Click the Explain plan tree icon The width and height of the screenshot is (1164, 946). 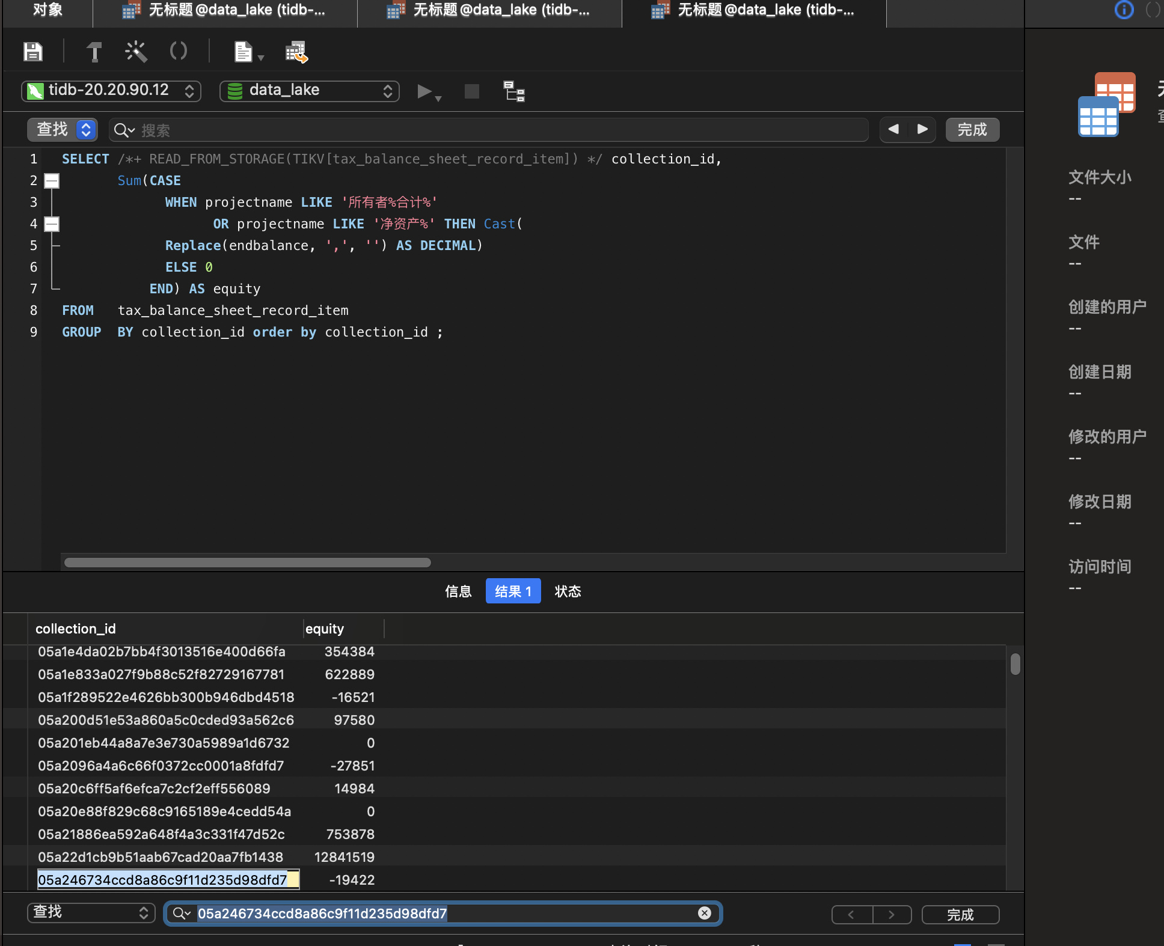(x=514, y=91)
